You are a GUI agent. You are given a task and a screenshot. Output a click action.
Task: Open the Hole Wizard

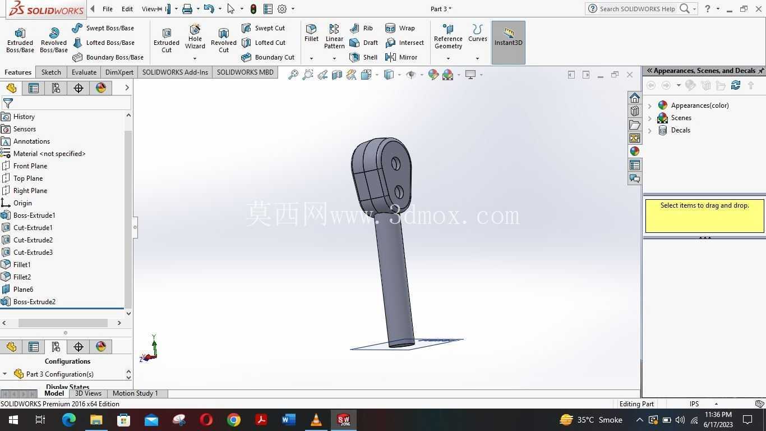pyautogui.click(x=195, y=36)
